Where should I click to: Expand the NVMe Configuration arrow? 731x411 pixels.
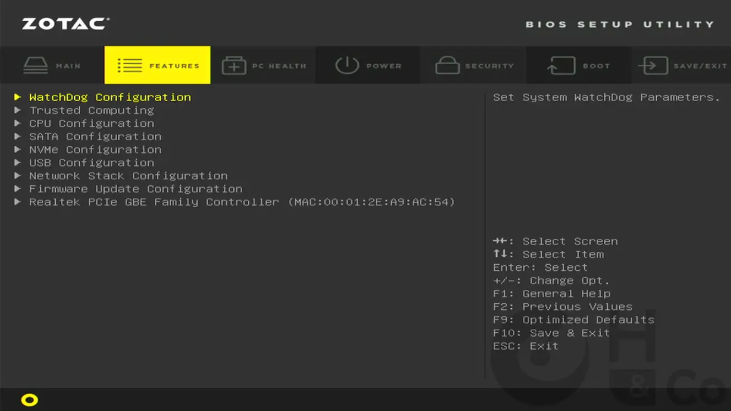click(18, 150)
